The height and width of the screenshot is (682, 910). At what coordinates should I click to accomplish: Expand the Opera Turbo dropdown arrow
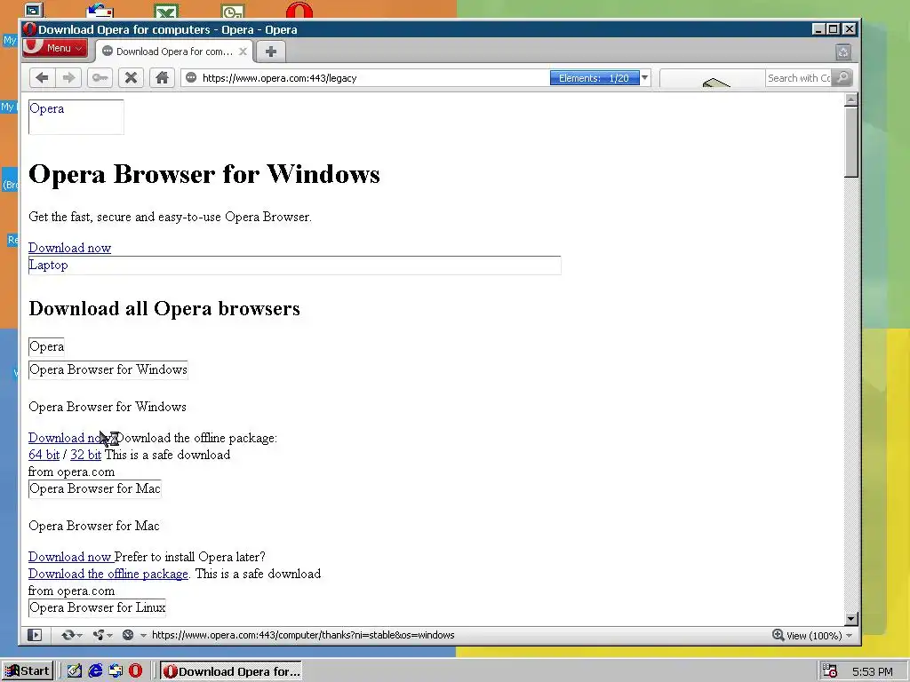tap(143, 636)
